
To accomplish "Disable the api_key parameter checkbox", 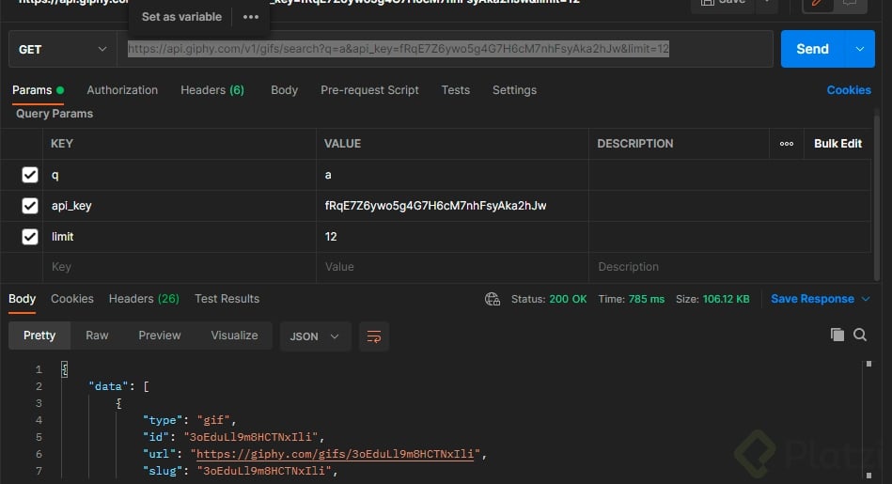I will (x=30, y=206).
